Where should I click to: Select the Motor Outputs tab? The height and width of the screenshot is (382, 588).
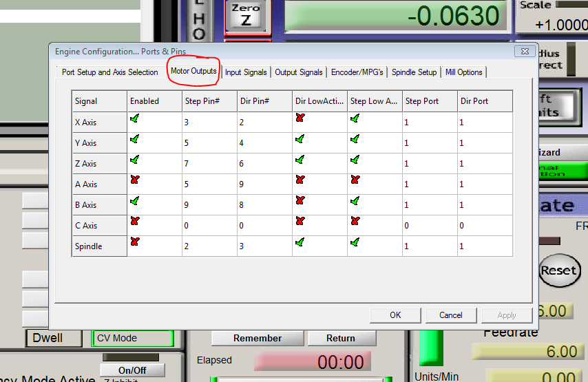click(x=193, y=71)
